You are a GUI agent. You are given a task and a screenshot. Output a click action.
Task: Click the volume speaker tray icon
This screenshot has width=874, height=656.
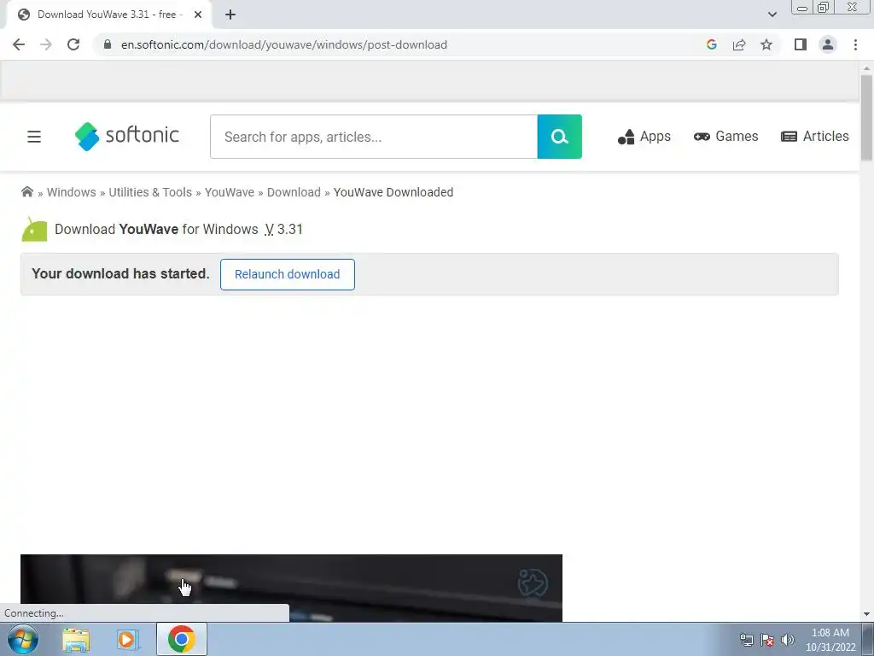788,640
